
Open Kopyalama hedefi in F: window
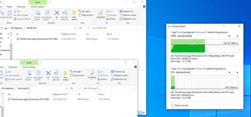(x=38, y=76)
